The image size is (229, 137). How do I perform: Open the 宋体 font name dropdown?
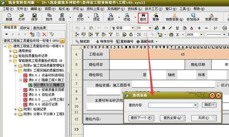pos(133,28)
